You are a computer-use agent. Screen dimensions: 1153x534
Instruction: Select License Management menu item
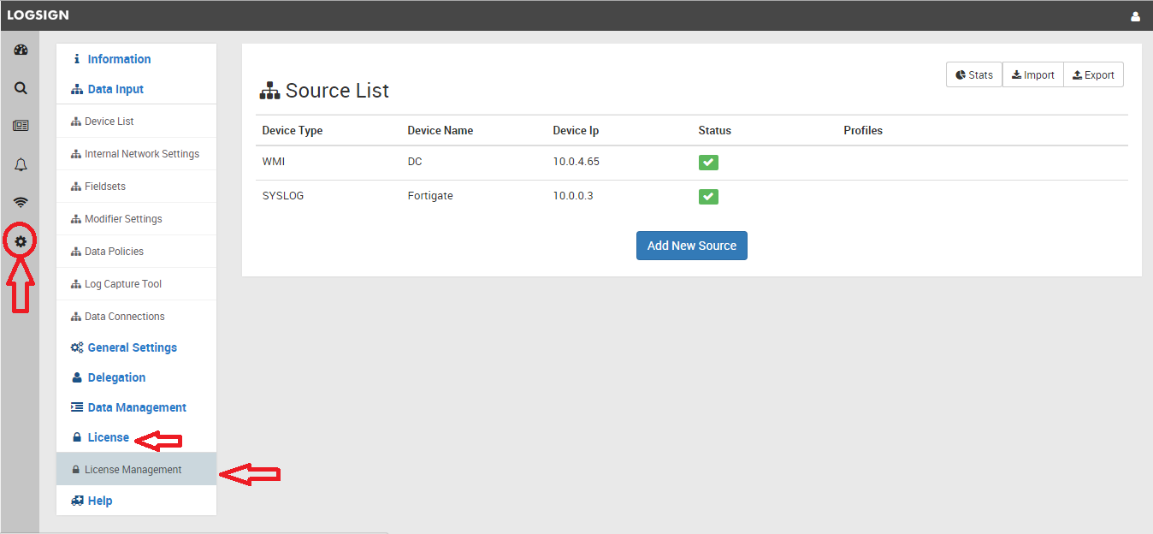tap(133, 469)
